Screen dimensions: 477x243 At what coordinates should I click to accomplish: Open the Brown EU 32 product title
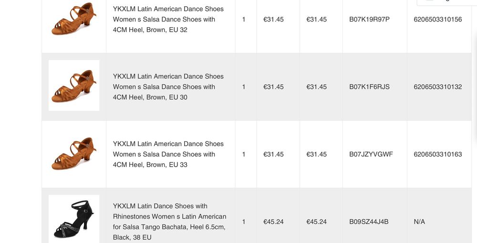(x=168, y=19)
